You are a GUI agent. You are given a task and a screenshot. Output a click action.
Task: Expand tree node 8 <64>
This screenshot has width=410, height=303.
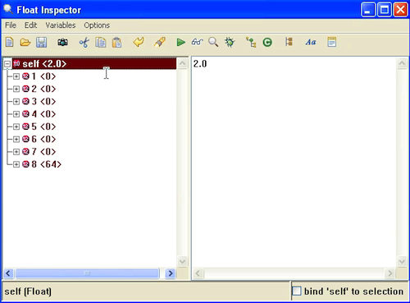pyautogui.click(x=16, y=164)
